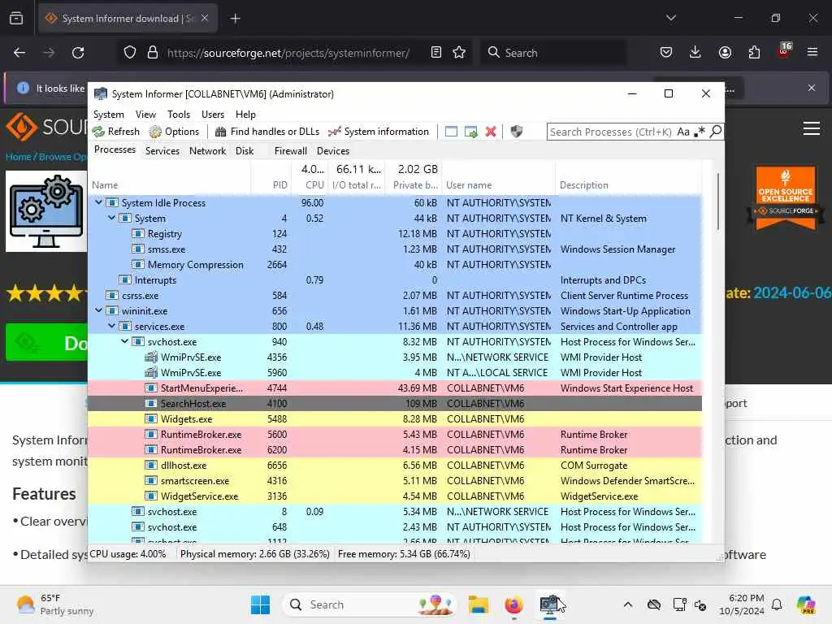Switch to the Network tab

tap(207, 151)
